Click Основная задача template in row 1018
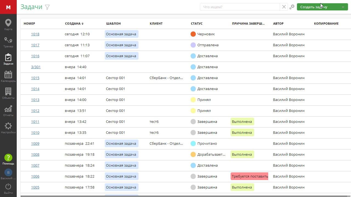This screenshot has width=351, height=197. [x=121, y=34]
